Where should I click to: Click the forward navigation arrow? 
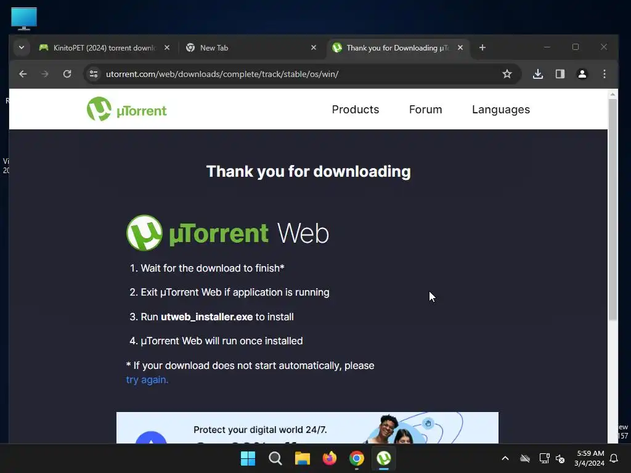pos(44,74)
